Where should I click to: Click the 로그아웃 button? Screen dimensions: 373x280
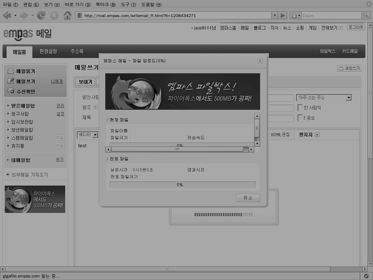point(356,27)
